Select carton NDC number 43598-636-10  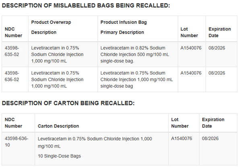pyautogui.click(x=16, y=142)
